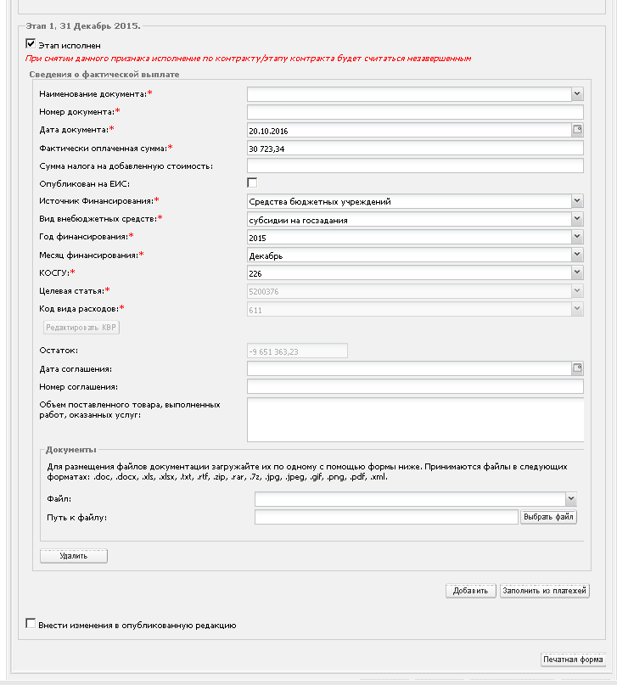617x685 pixels.
Task: Click Заполнить из платежей button
Action: (545, 591)
